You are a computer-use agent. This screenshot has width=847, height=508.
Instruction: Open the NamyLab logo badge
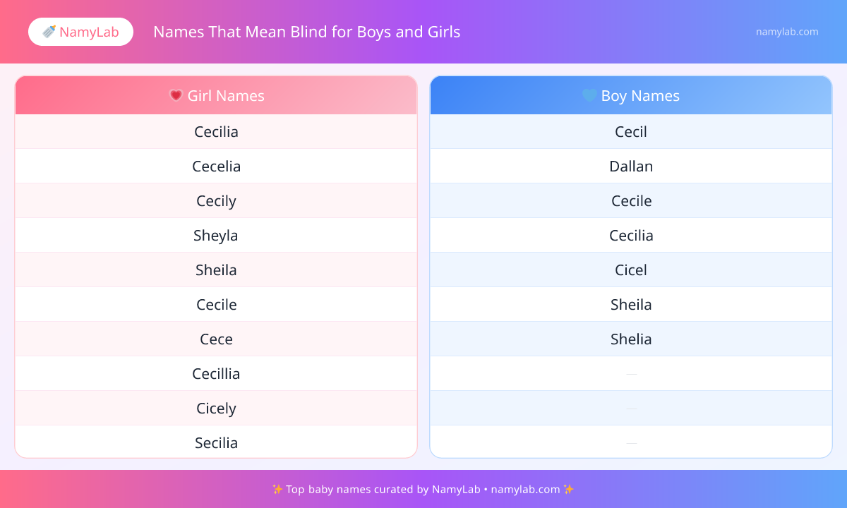click(x=80, y=32)
